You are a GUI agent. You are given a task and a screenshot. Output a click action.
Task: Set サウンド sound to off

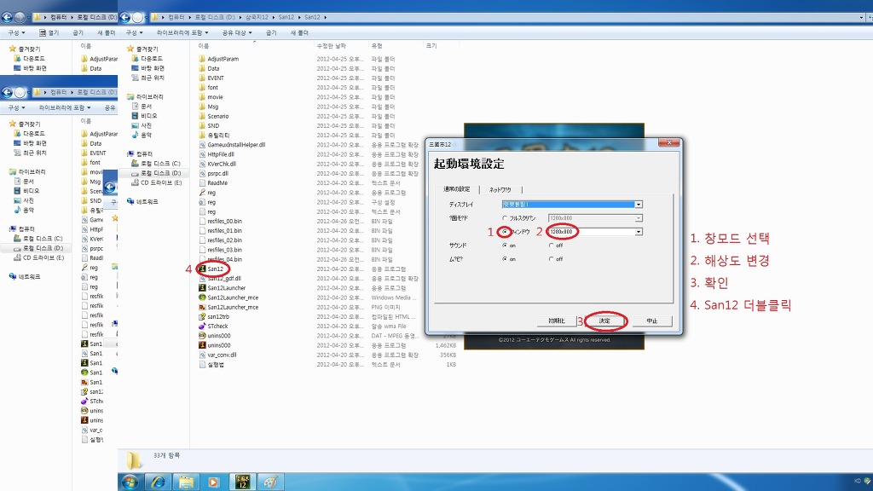(552, 245)
